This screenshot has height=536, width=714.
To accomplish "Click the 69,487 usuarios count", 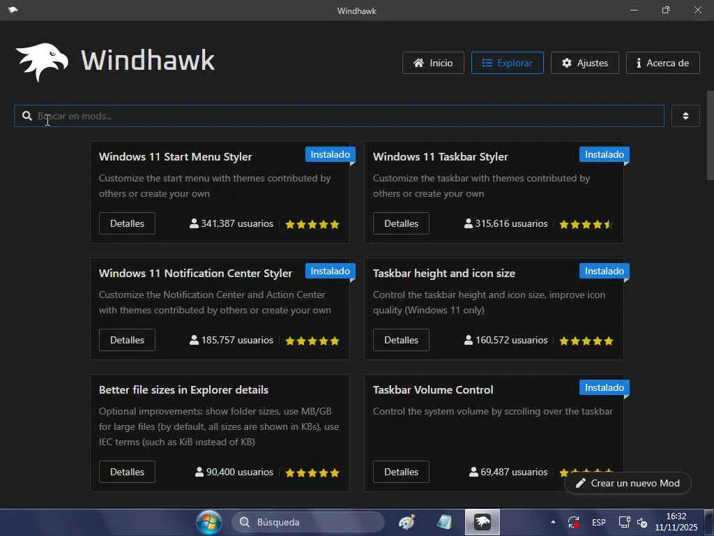I will coord(508,472).
